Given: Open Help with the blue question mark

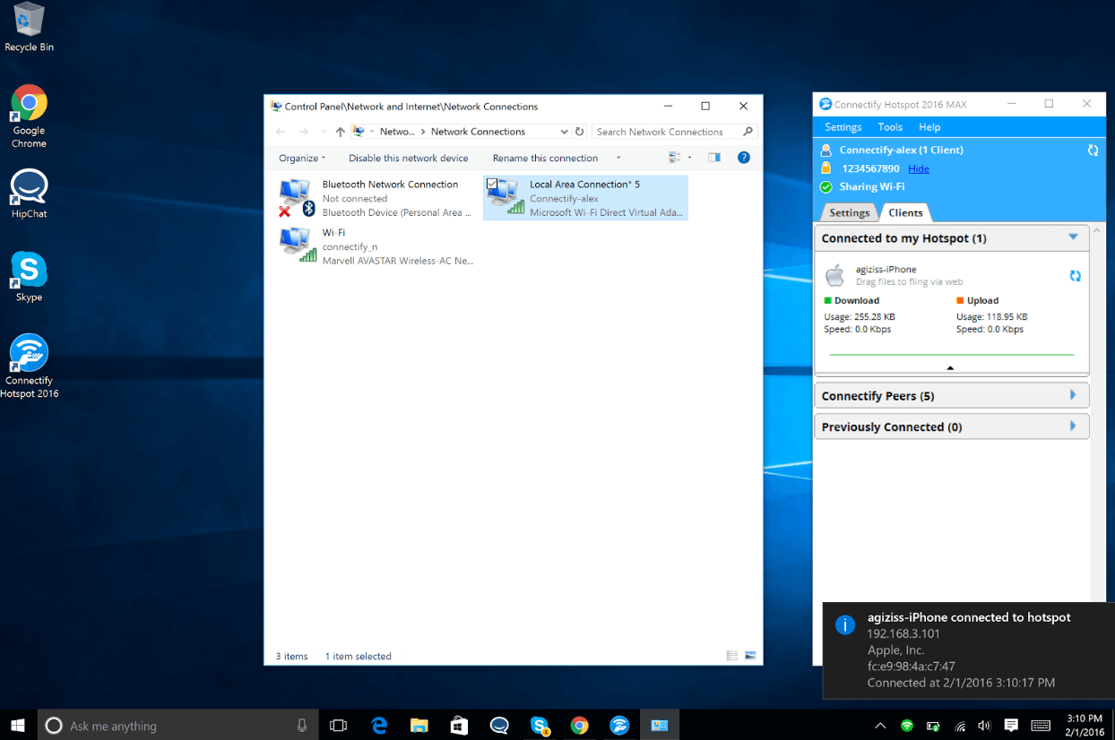Looking at the screenshot, I should click(743, 158).
